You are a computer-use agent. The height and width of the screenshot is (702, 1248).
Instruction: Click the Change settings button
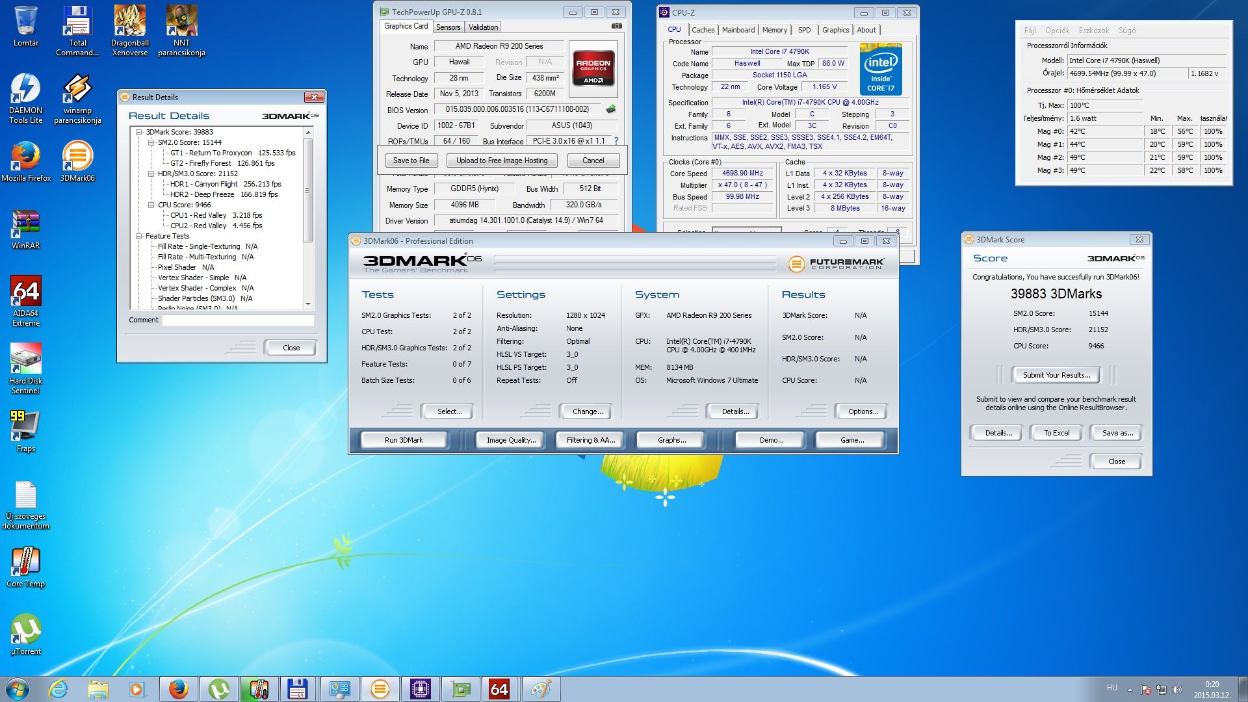(x=588, y=411)
